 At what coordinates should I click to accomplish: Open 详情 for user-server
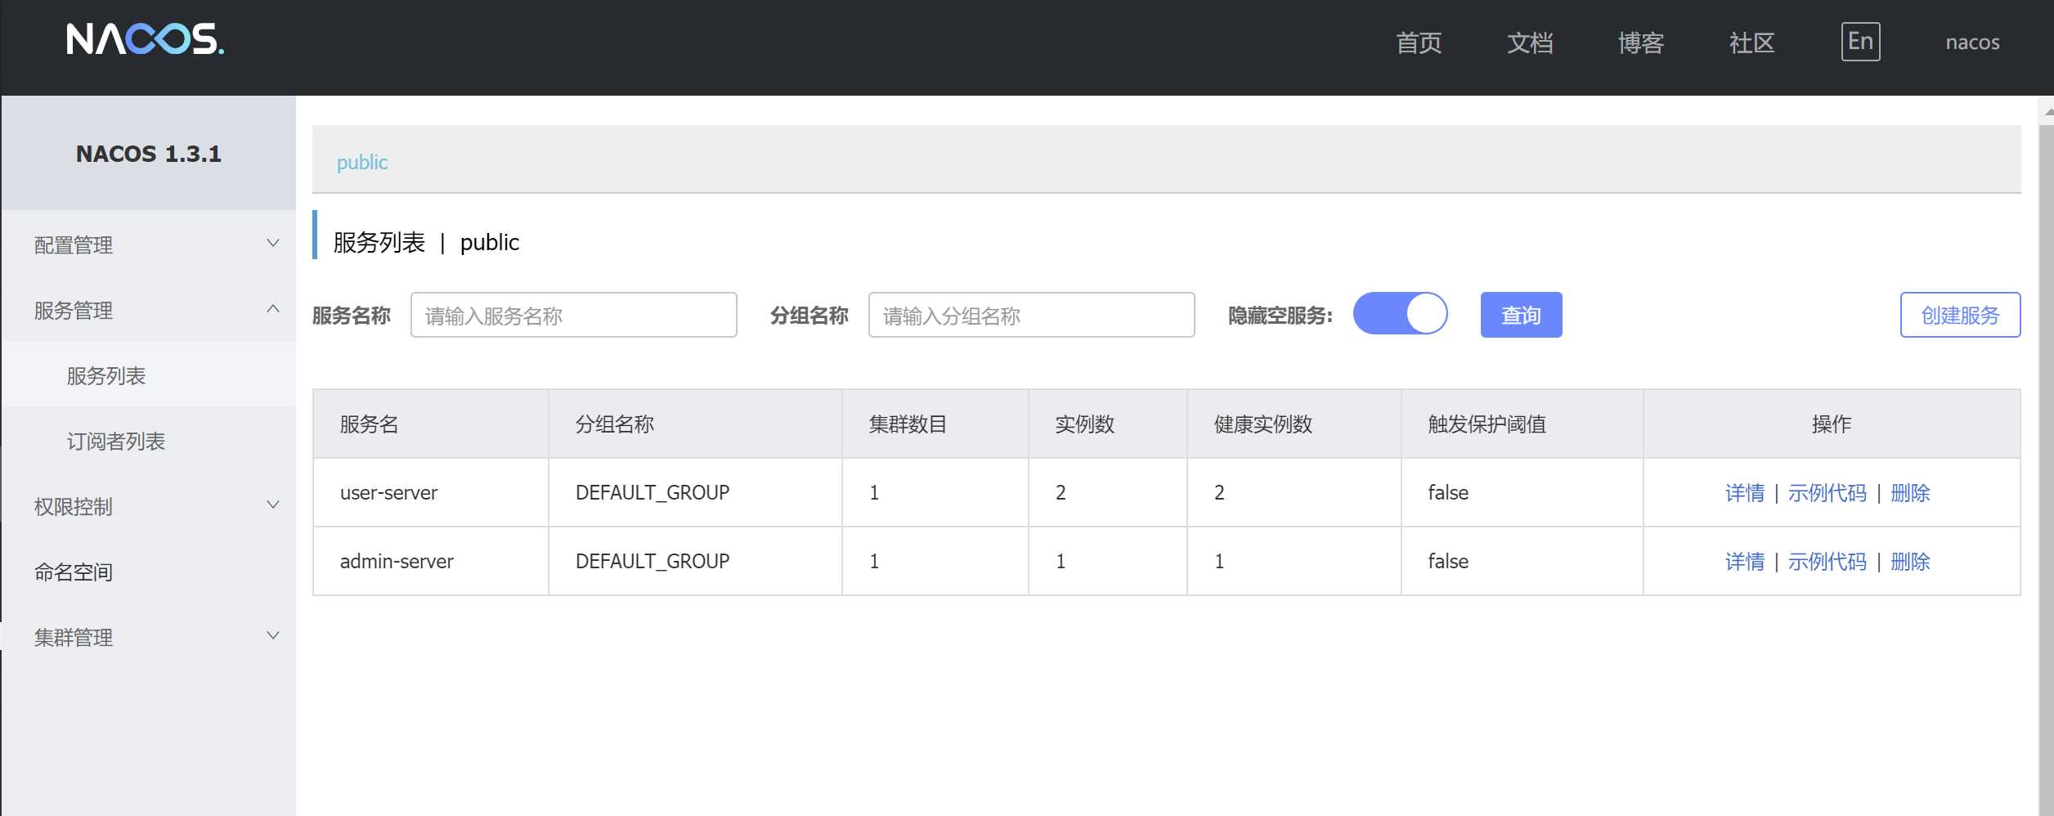[x=1745, y=493]
